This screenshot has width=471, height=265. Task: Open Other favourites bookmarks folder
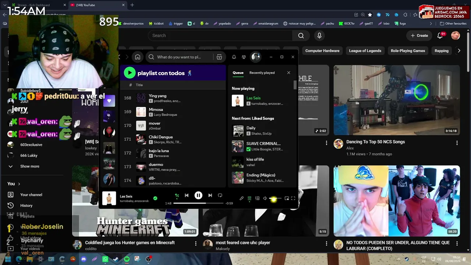click(x=453, y=24)
